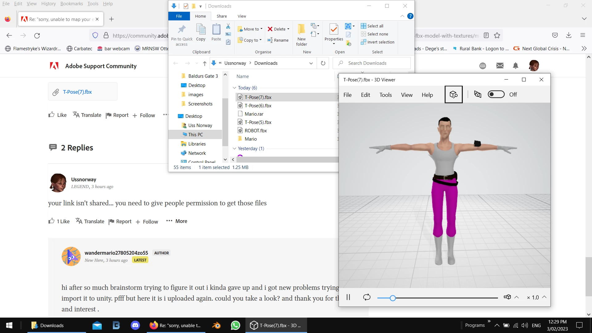Click the animation timeline slider handle
Screen dimensions: 592x333
click(393, 298)
